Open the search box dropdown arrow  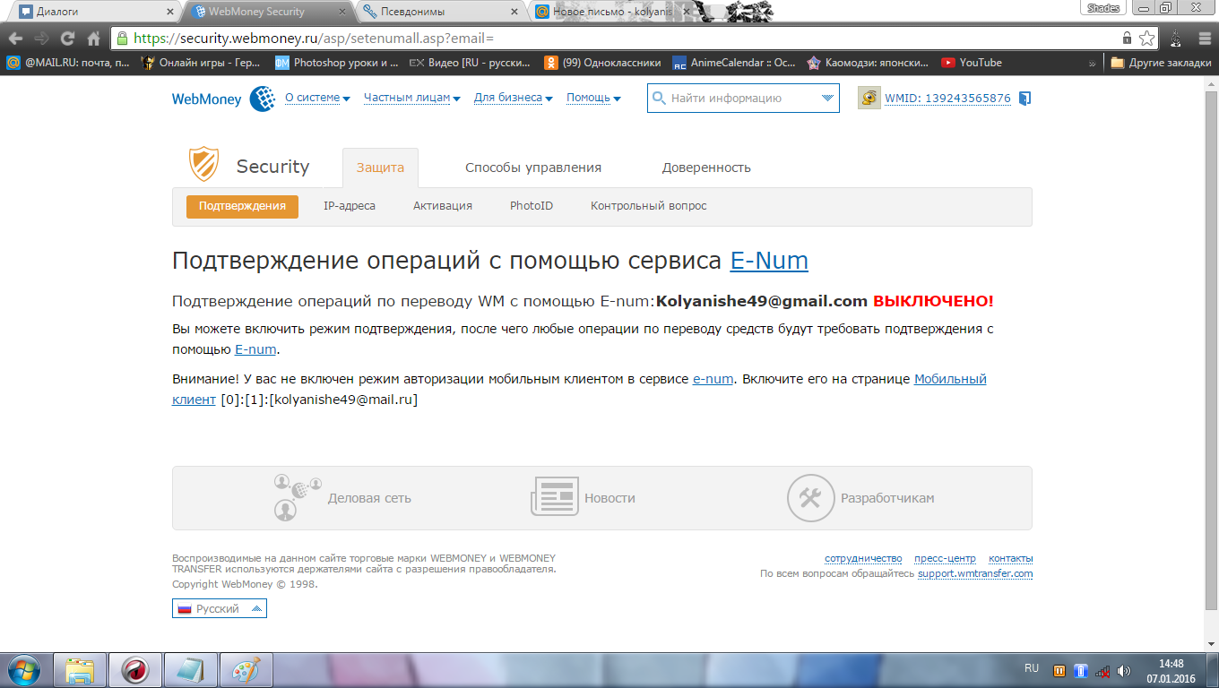(827, 99)
